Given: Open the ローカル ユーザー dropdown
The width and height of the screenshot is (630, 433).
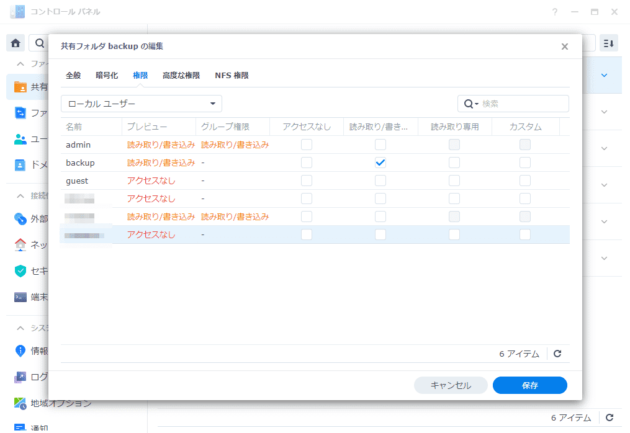Looking at the screenshot, I should click(x=142, y=104).
